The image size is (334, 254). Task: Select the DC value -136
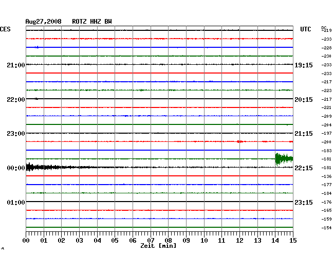(326, 176)
